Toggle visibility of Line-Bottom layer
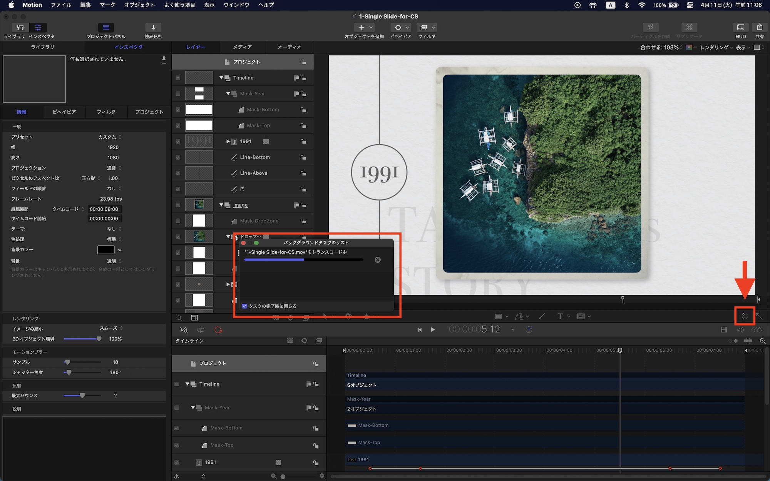This screenshot has width=770, height=481. pos(177,157)
